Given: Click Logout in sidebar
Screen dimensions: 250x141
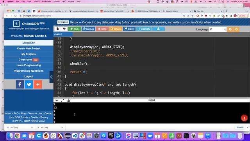Looking at the screenshot, I should [x=29, y=76].
